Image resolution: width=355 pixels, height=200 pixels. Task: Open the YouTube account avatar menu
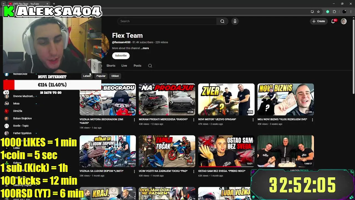344,21
